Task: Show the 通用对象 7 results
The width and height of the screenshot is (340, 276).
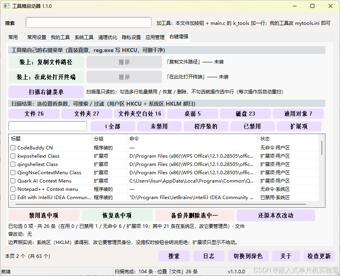Action: [298, 114]
